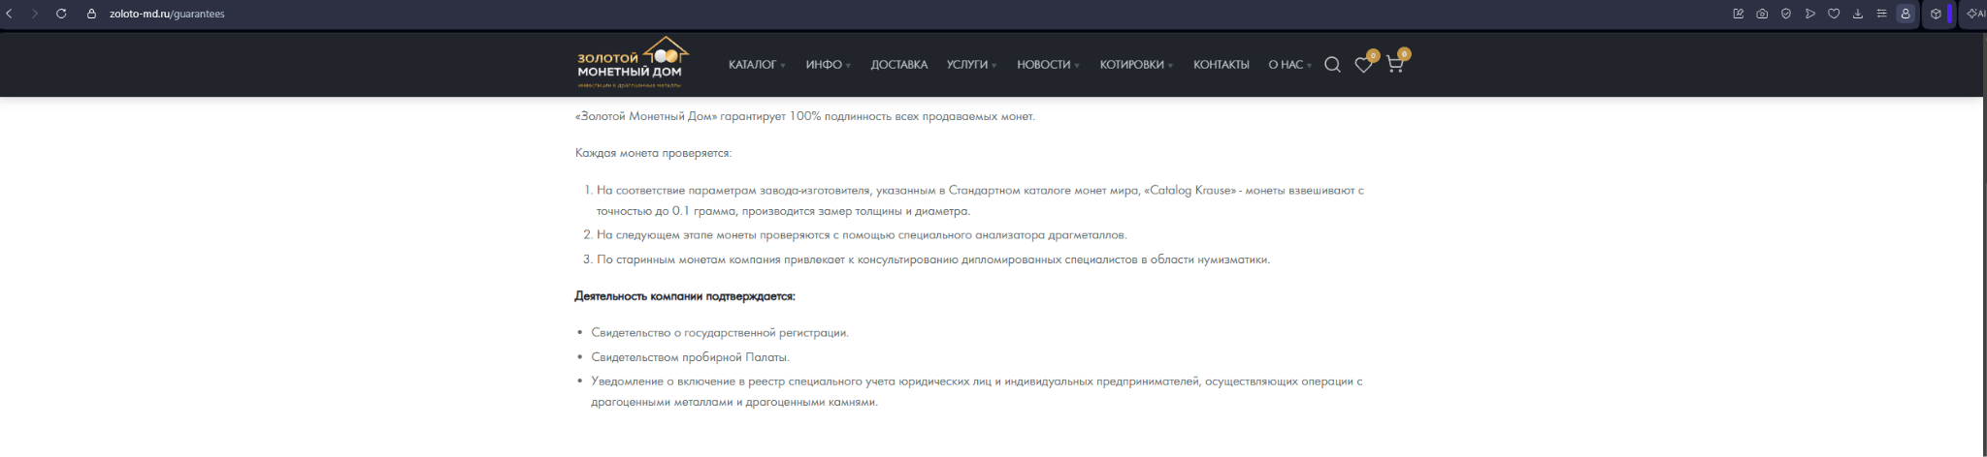
Task: Click the line about 'анализатора драгметаллов'
Action: pos(862,235)
